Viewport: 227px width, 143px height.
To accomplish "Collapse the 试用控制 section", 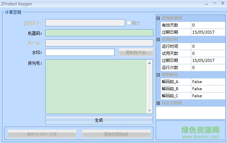I will coord(158,39).
